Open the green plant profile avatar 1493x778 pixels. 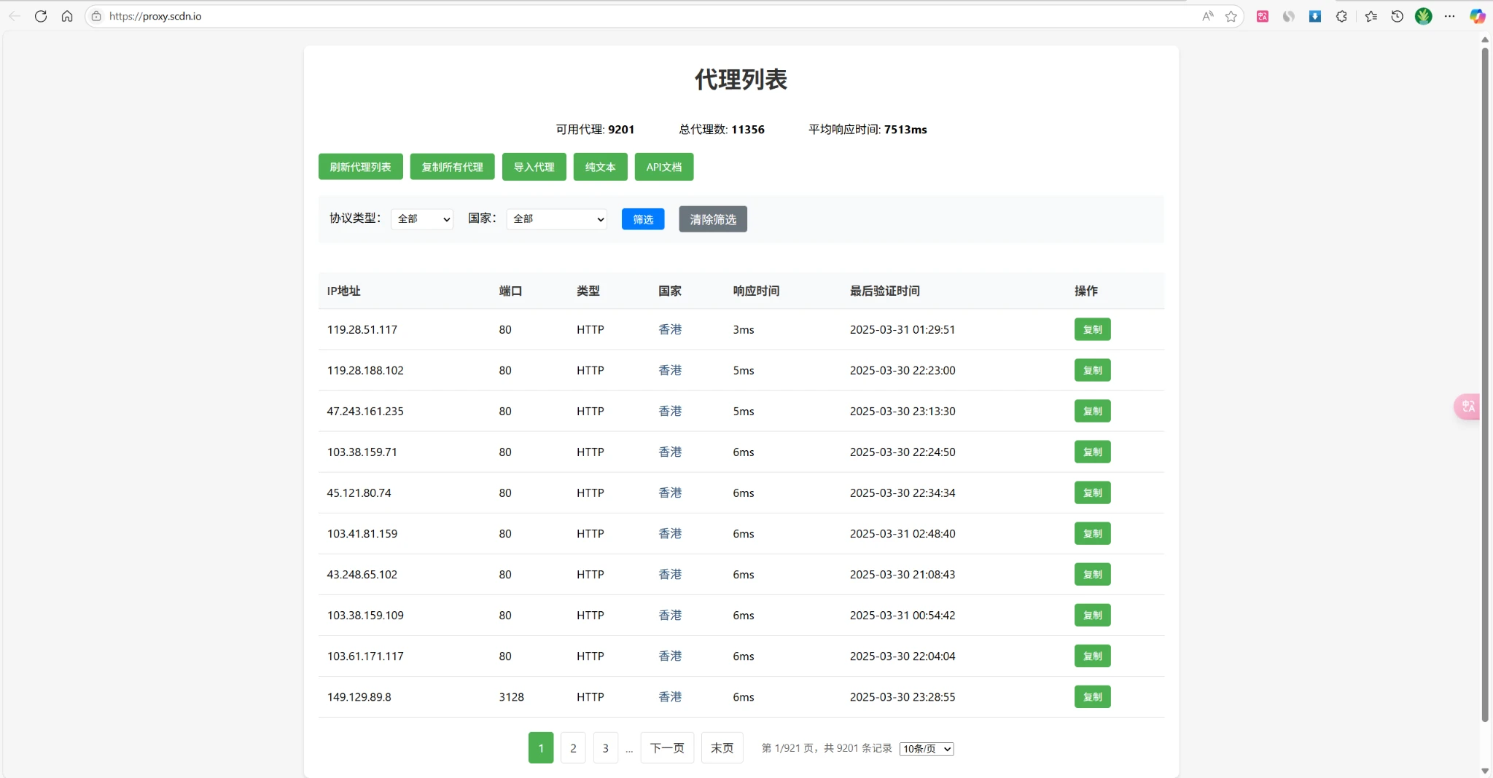(1423, 16)
